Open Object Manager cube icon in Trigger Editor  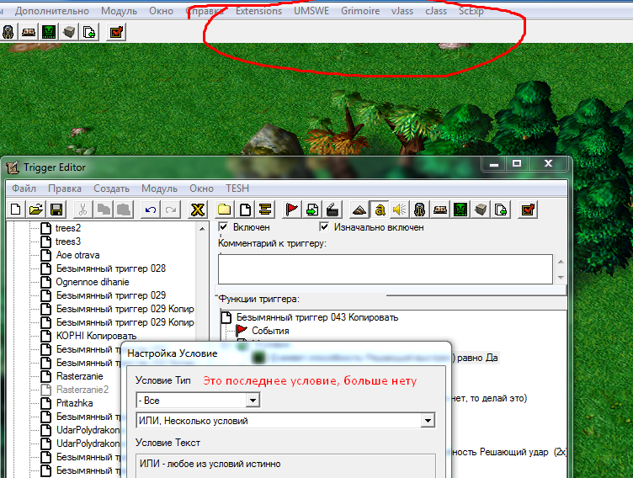pos(481,210)
